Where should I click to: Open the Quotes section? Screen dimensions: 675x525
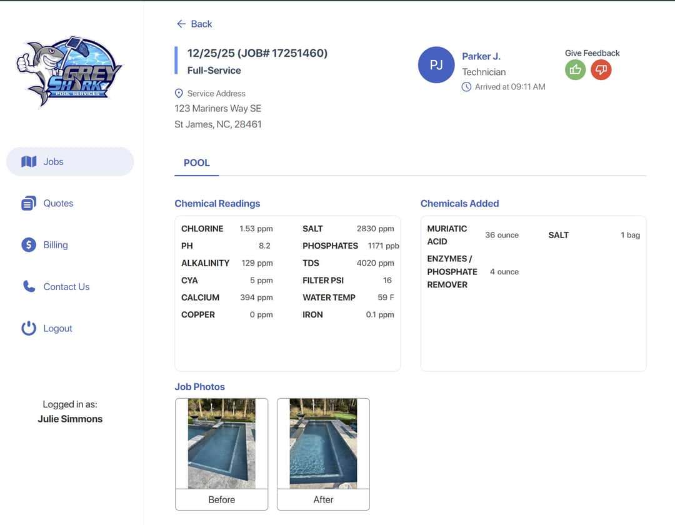pyautogui.click(x=58, y=203)
